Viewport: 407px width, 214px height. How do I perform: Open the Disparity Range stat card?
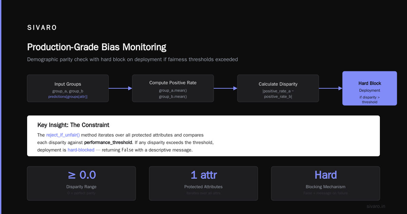(x=81, y=183)
